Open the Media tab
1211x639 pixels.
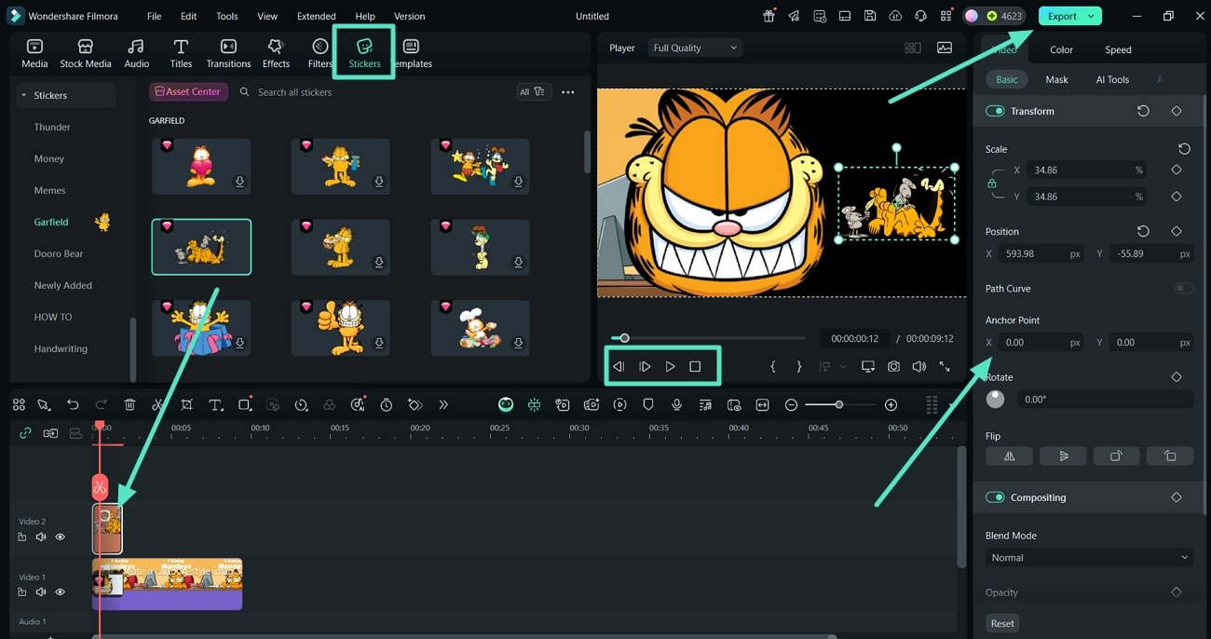click(x=34, y=53)
